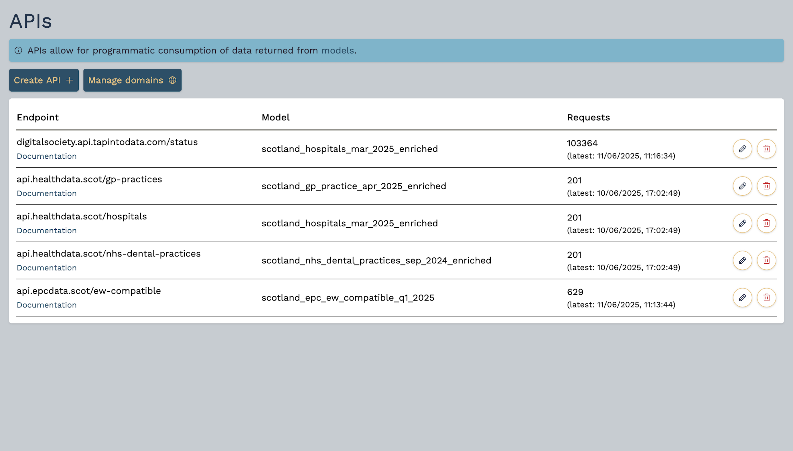Open Documentation for ew-compatible endpoint
The height and width of the screenshot is (451, 793).
[46, 305]
